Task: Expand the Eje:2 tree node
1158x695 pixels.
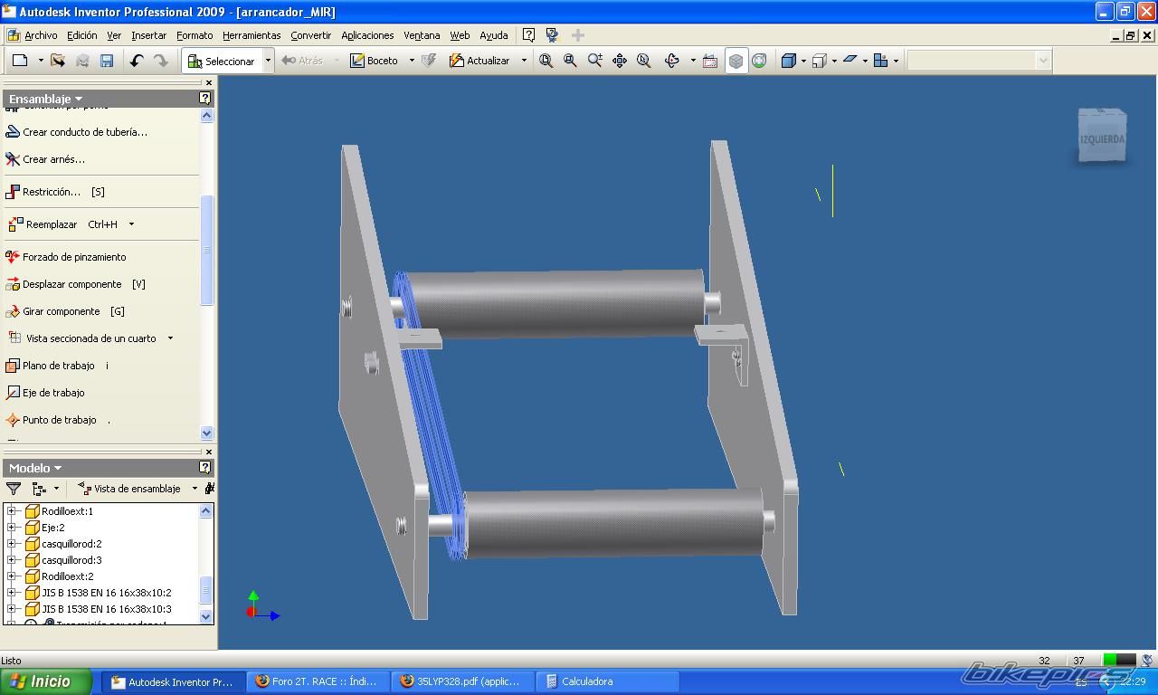Action: 13,528
